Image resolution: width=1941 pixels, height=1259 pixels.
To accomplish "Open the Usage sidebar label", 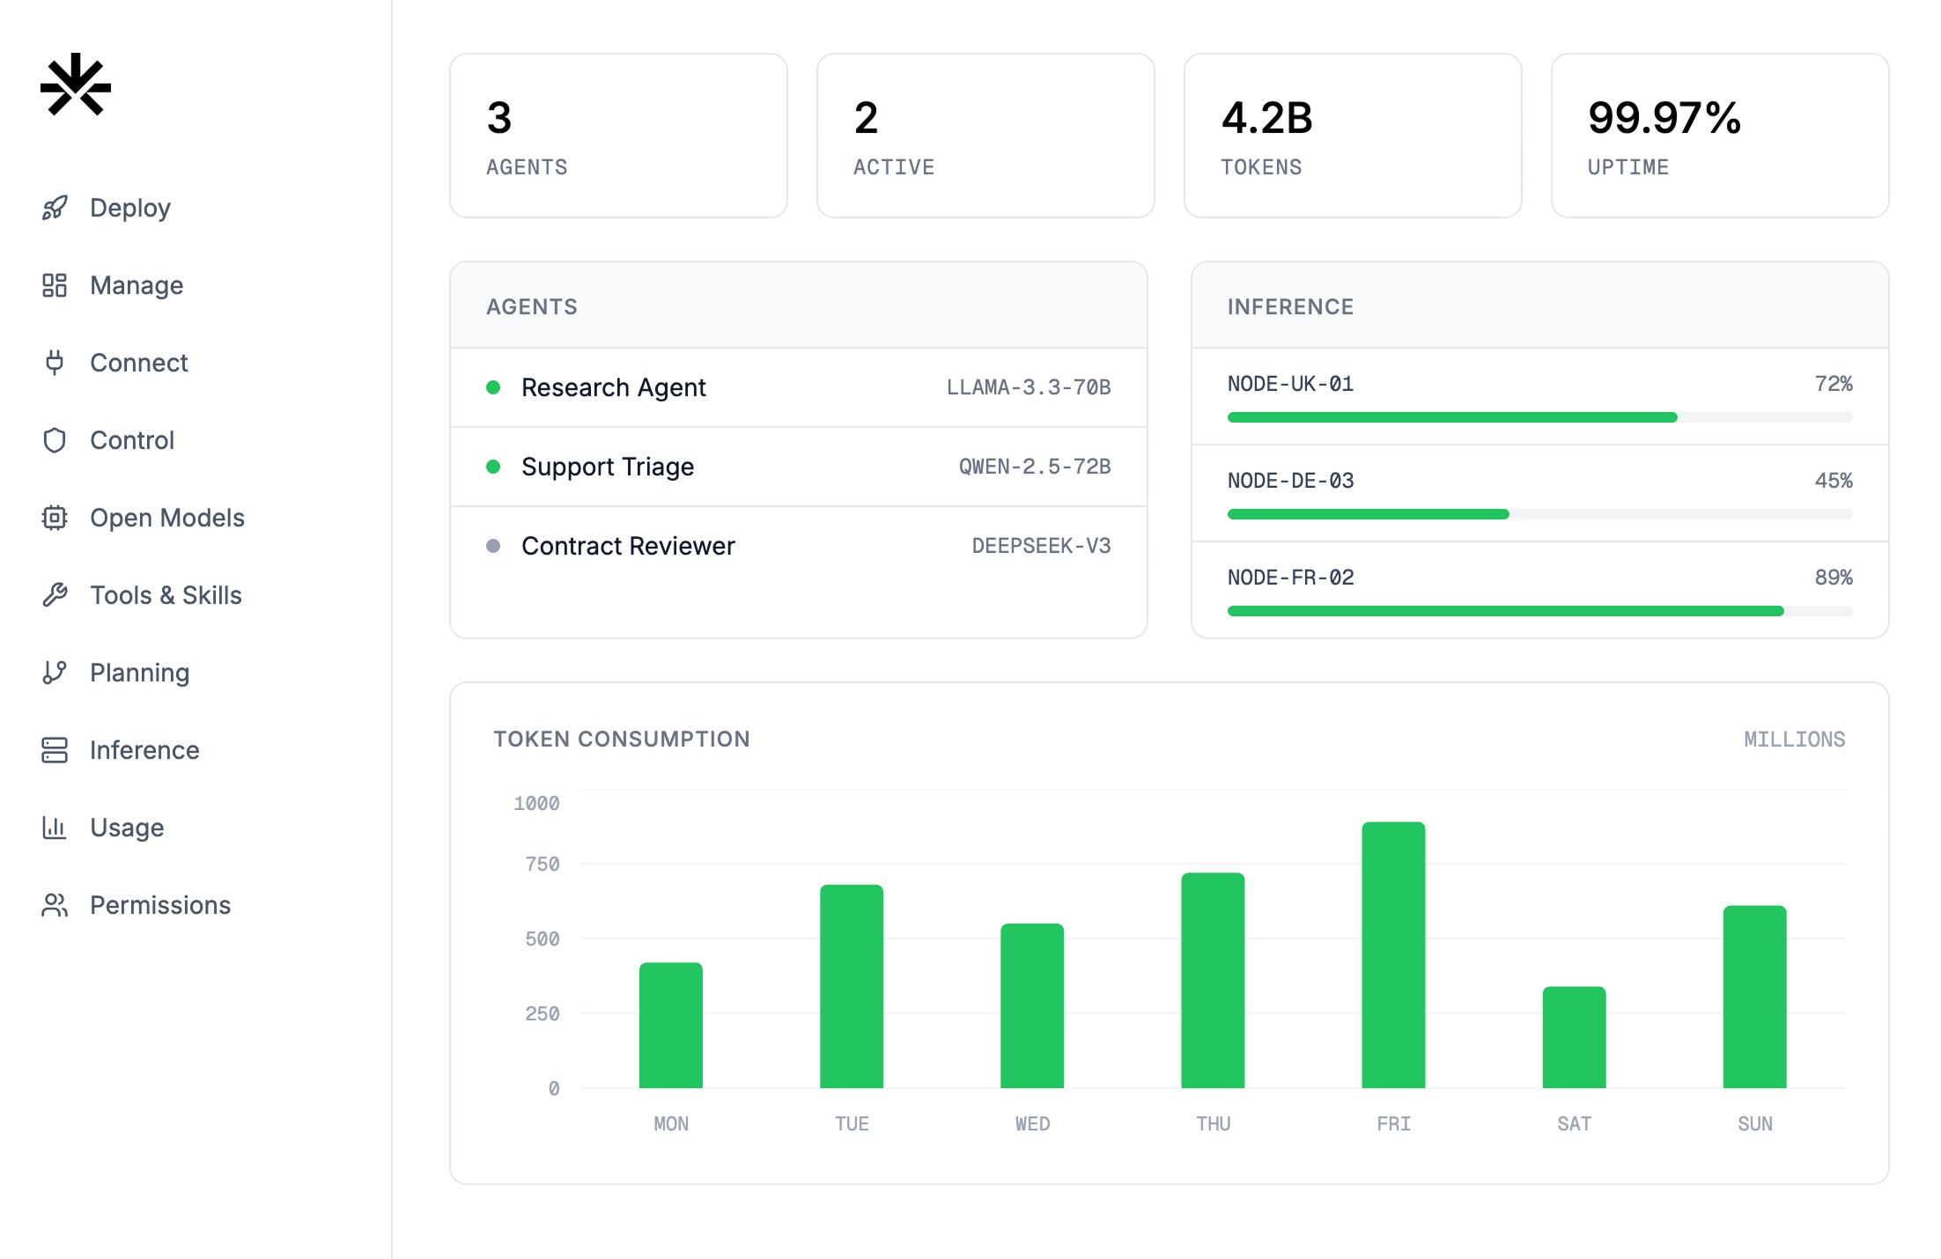I will (127, 828).
